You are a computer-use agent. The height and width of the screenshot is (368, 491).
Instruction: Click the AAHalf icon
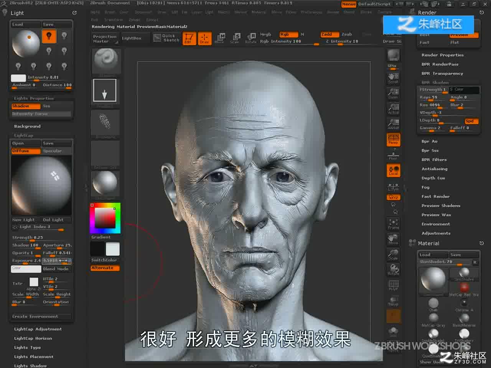coord(393,124)
